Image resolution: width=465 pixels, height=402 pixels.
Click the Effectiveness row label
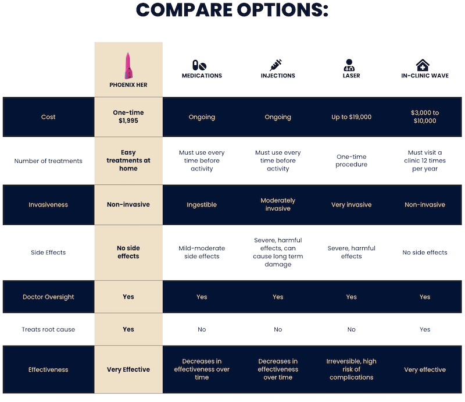(x=48, y=369)
